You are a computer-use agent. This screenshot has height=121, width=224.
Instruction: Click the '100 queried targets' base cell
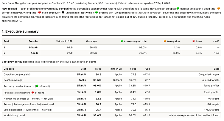tap(208, 74)
